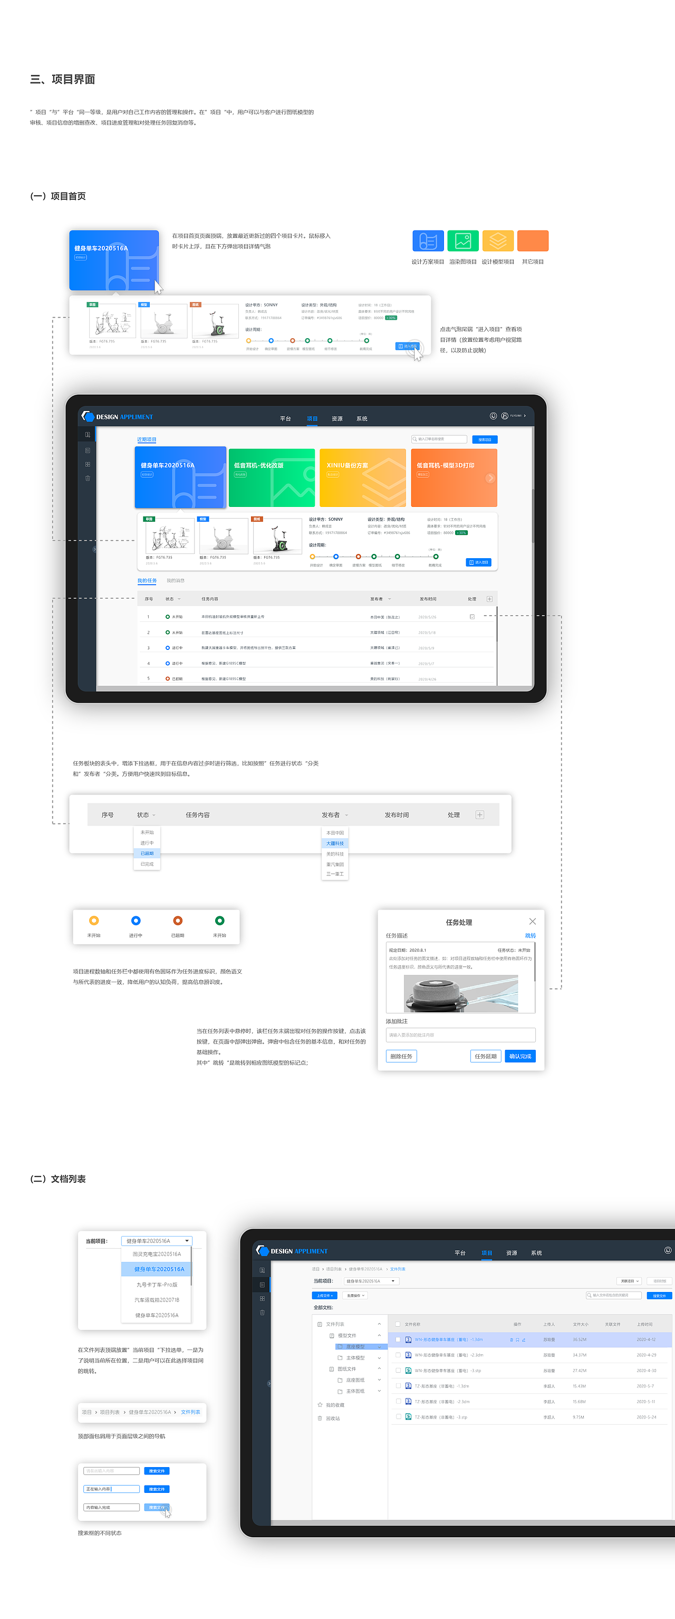
Task: Select 大疆科技 in publisher dropdown list
Action: (x=335, y=843)
